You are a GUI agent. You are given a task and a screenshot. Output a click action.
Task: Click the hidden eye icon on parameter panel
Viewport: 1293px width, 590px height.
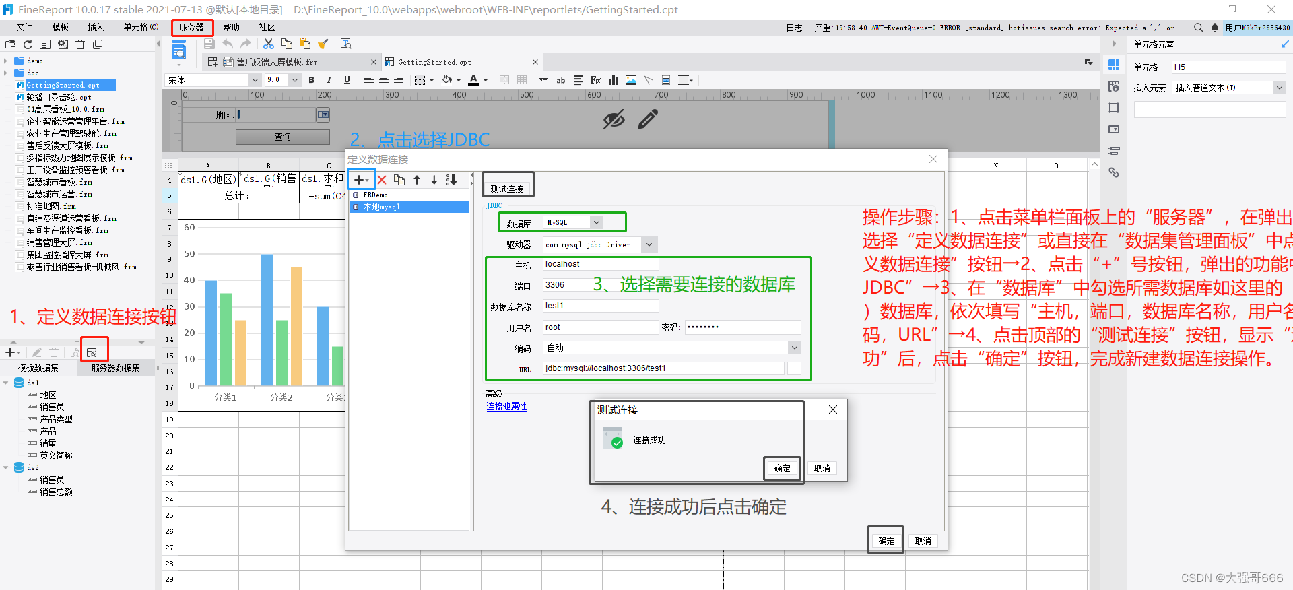coord(614,120)
